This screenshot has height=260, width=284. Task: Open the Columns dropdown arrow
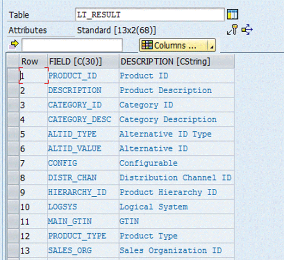211,45
